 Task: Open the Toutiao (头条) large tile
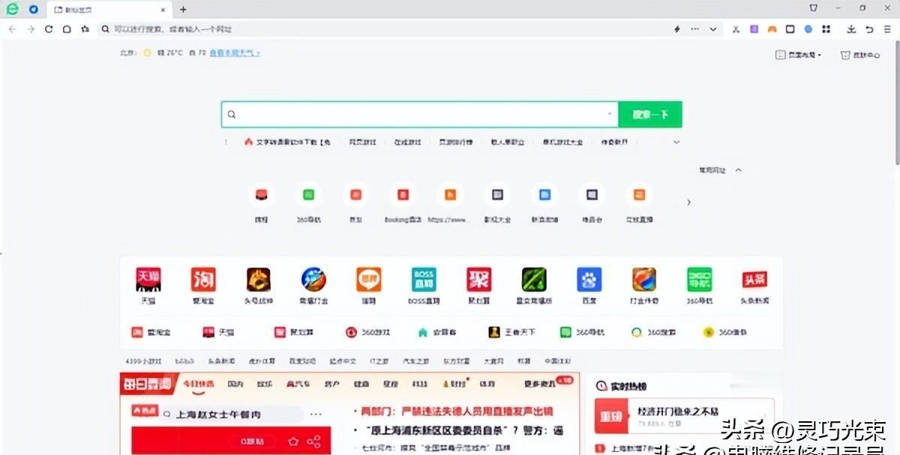tap(754, 285)
